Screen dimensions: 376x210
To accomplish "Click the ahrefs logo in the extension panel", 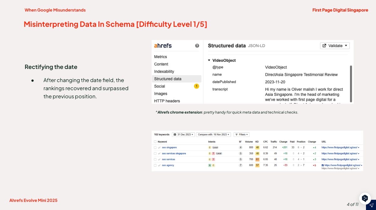I will pyautogui.click(x=163, y=46).
